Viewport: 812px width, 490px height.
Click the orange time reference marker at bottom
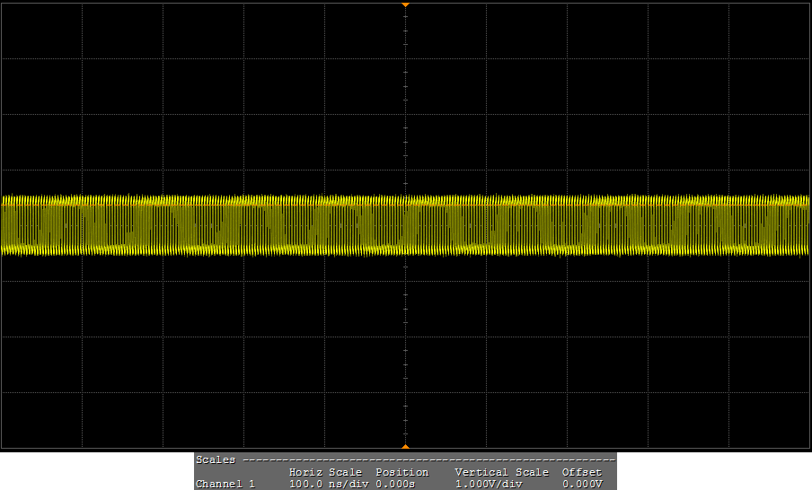(x=405, y=446)
